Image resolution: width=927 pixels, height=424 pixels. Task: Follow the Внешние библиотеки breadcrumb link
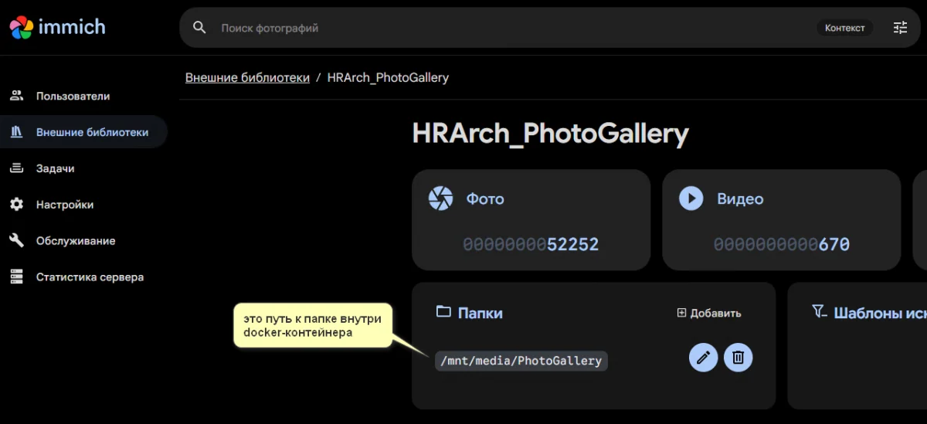point(247,77)
